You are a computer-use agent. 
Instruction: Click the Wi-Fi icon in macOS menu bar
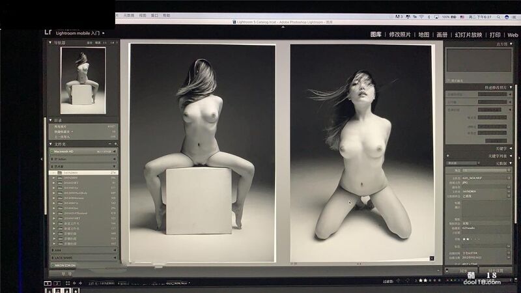pyautogui.click(x=422, y=16)
